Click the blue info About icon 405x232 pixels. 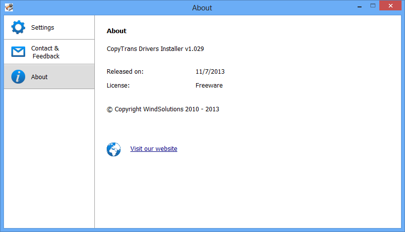(18, 77)
